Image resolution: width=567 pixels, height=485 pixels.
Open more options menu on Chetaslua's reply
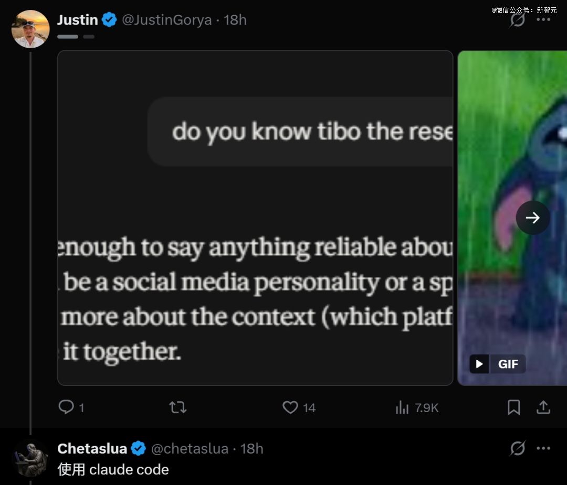543,448
